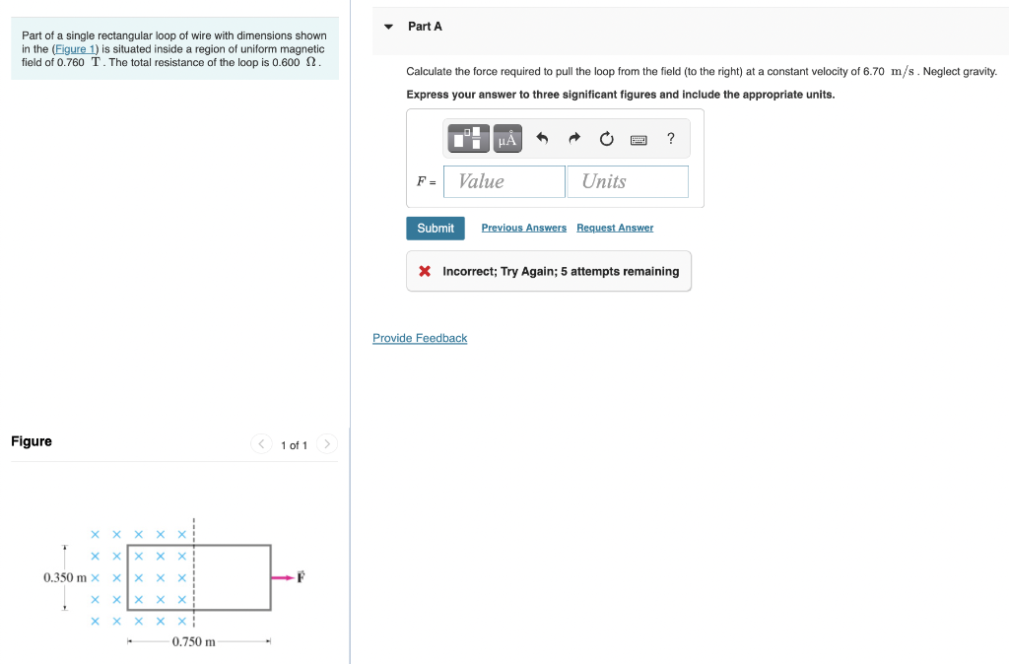Click the question mark help icon
Viewport: 1009px width, 664px height.
[x=670, y=138]
